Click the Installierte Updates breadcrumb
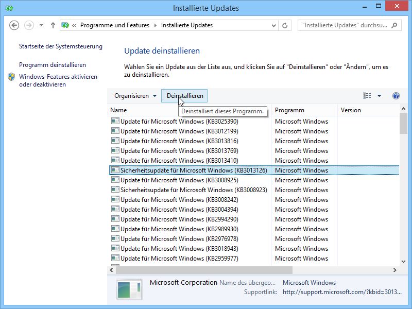 pos(187,25)
